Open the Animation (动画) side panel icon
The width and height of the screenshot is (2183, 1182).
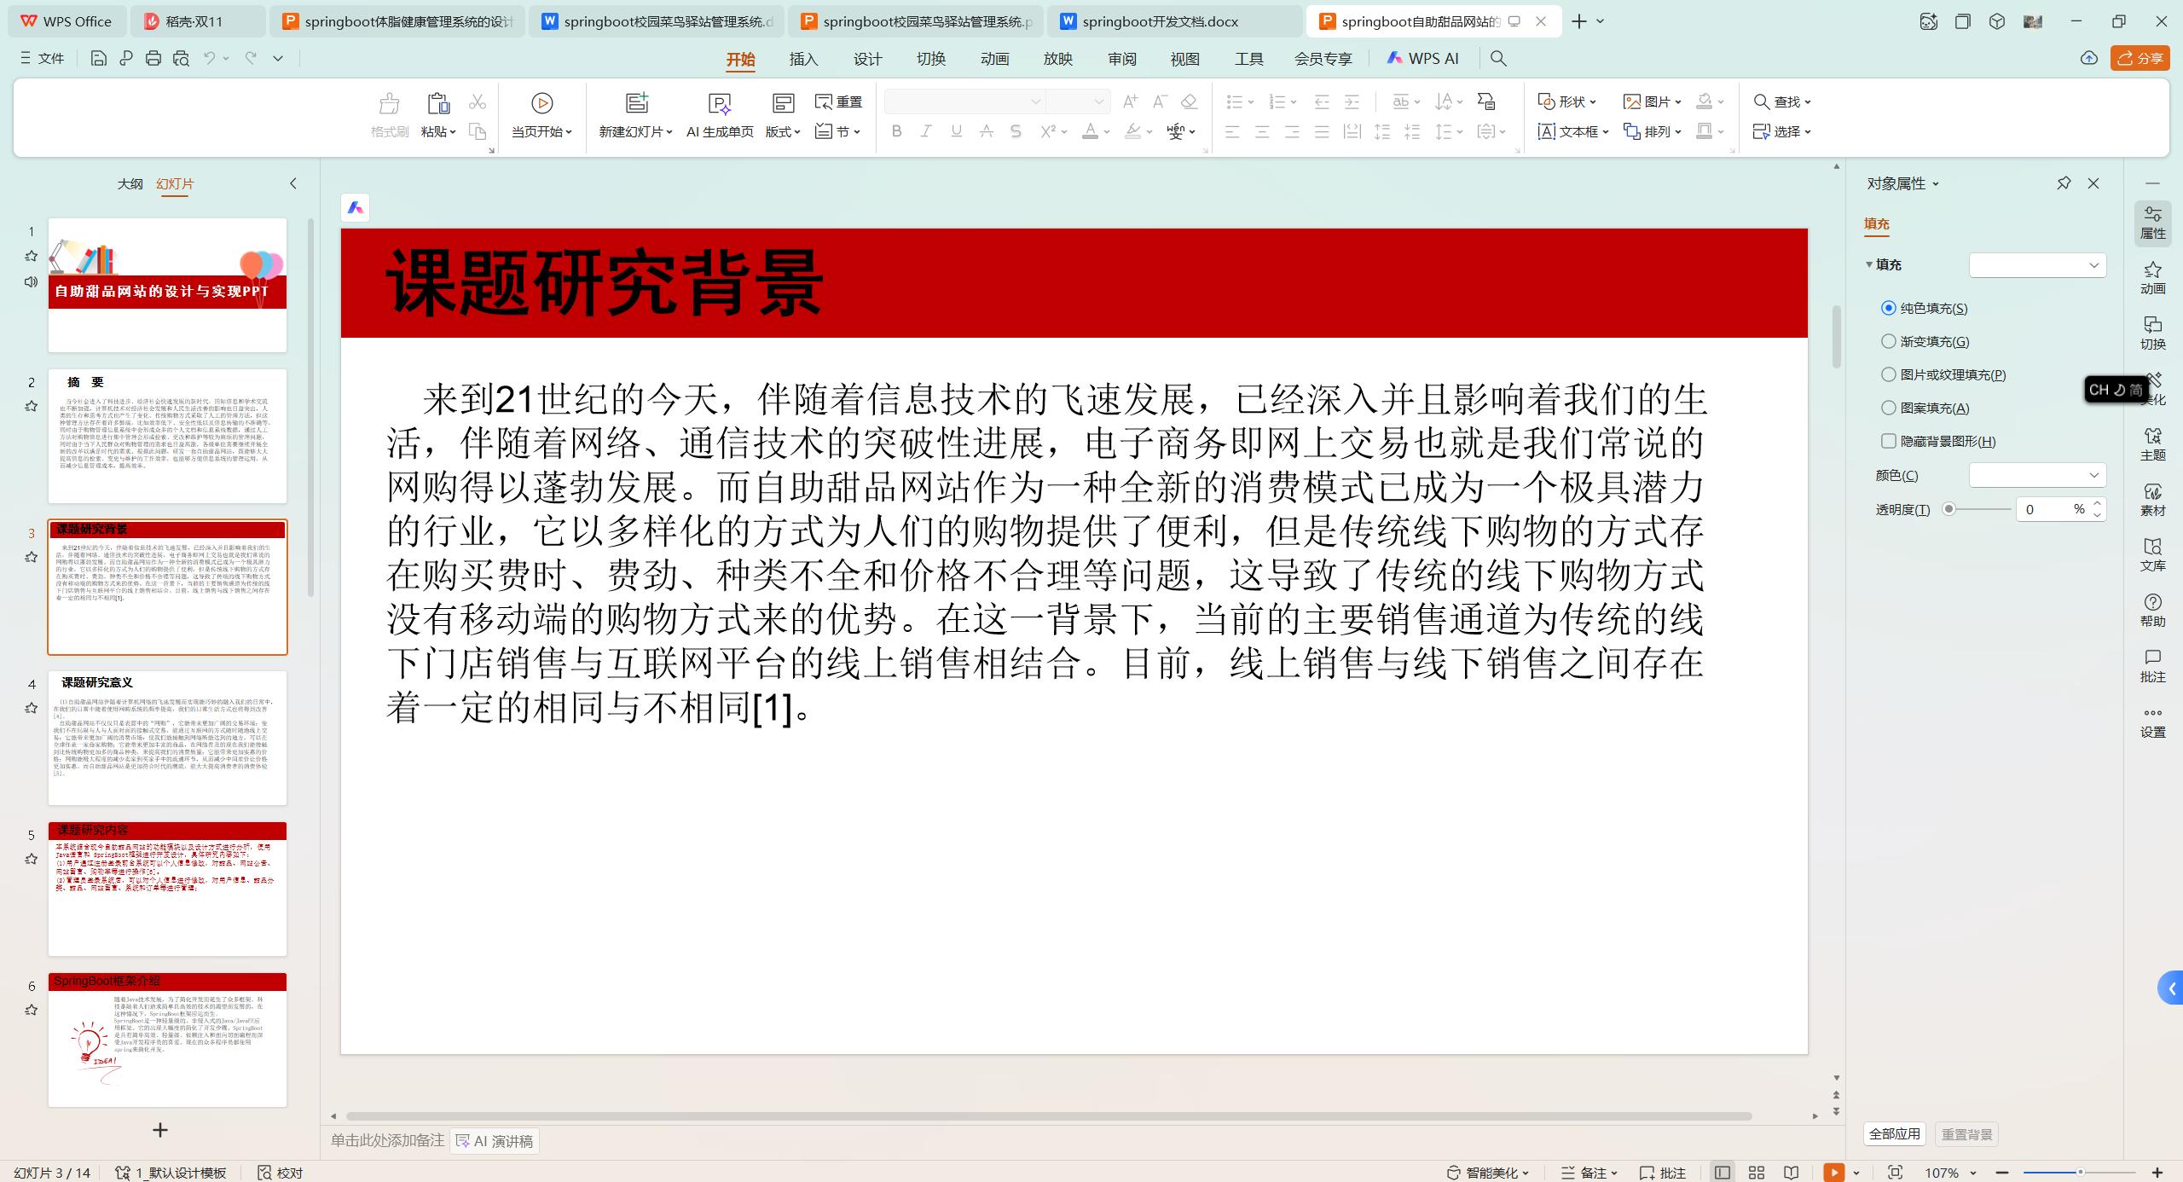2152,278
